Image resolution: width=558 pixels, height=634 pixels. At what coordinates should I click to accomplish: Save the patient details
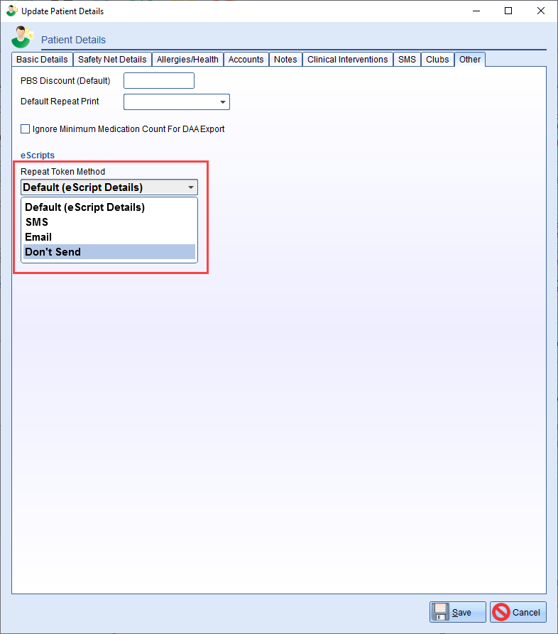click(x=458, y=612)
